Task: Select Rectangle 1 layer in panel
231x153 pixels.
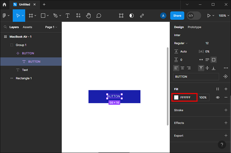Action: 24,78
